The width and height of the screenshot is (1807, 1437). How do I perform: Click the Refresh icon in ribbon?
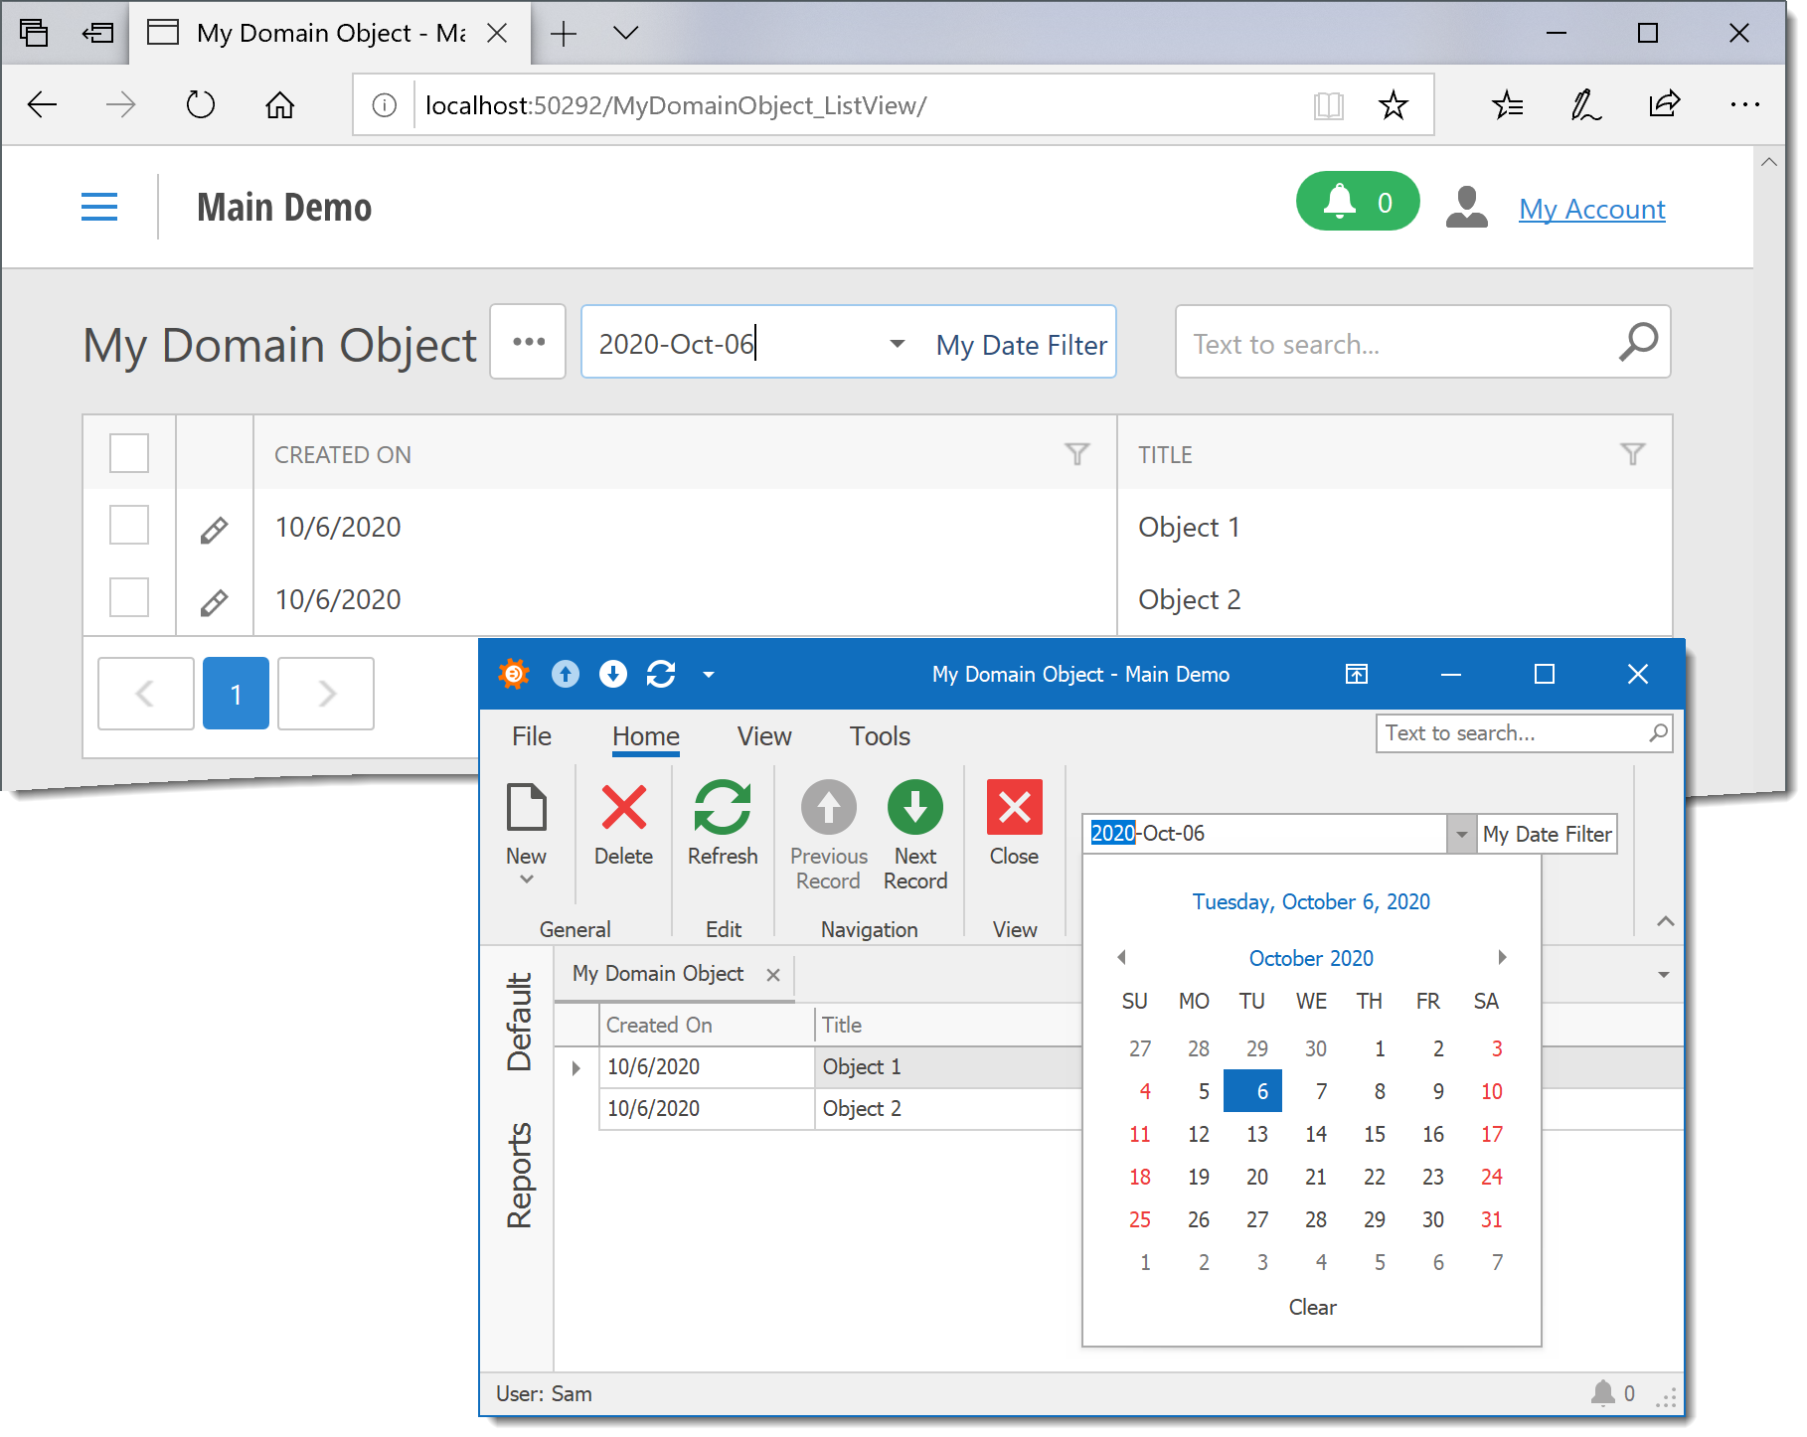click(x=722, y=807)
